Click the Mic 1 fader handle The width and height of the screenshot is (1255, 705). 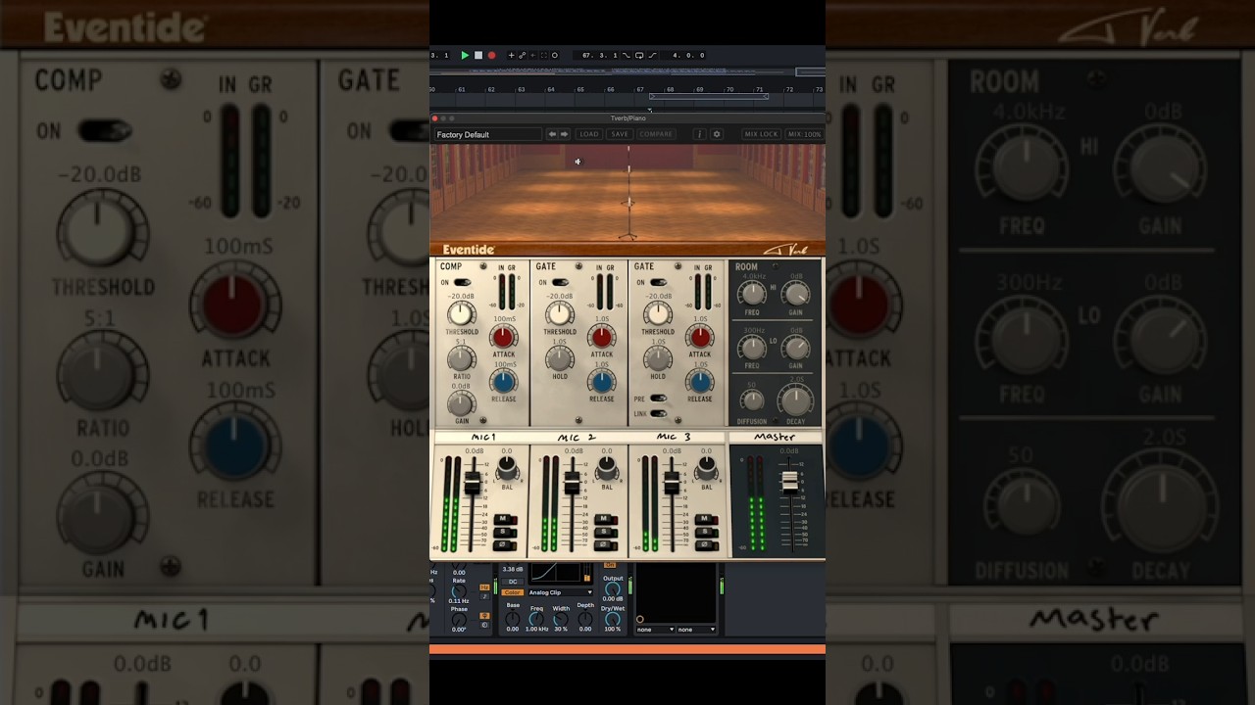pyautogui.click(x=473, y=483)
